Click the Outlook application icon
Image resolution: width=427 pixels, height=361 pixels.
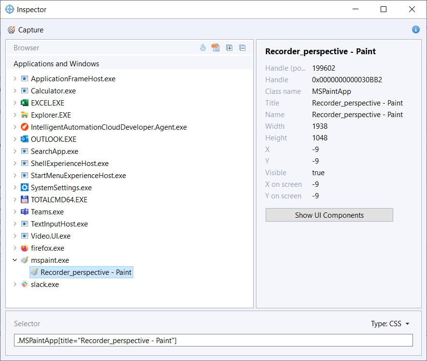coord(25,139)
